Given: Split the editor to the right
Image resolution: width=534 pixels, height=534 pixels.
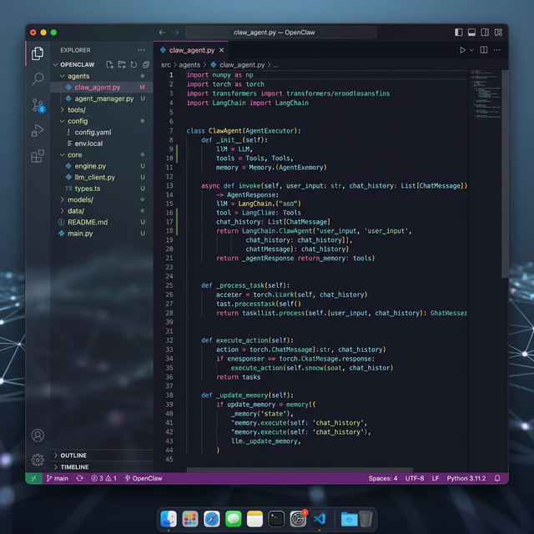Looking at the screenshot, I should click(484, 50).
